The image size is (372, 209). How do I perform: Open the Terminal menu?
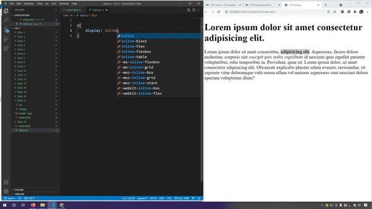(64, 4)
